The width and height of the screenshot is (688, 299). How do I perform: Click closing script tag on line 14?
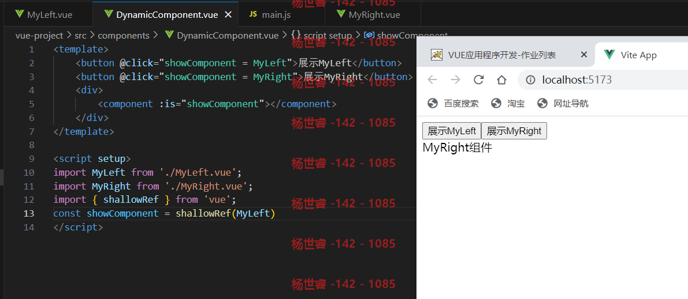pos(78,227)
